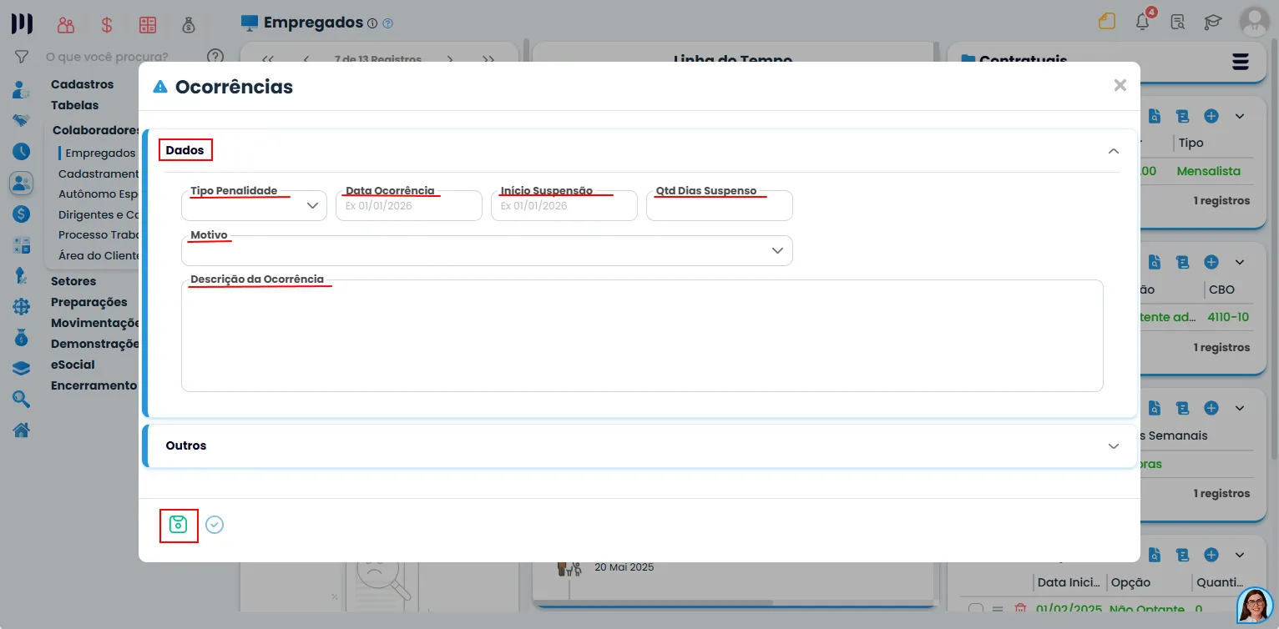The width and height of the screenshot is (1279, 629).
Task: Click the filter funnel icon in sidebar
Action: click(22, 58)
